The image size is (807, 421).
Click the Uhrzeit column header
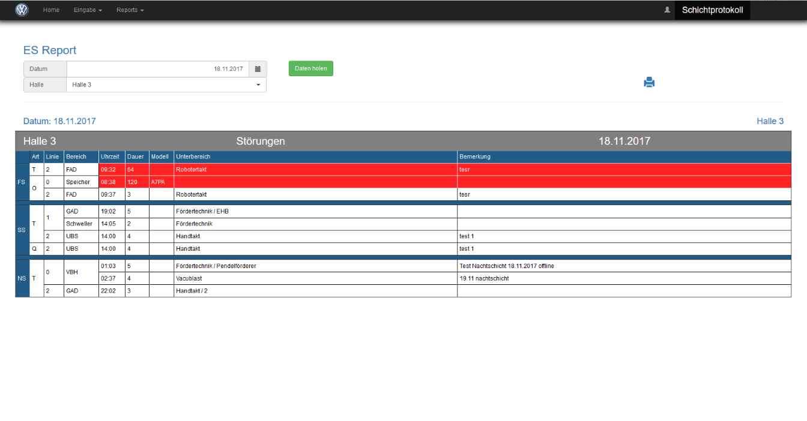111,157
